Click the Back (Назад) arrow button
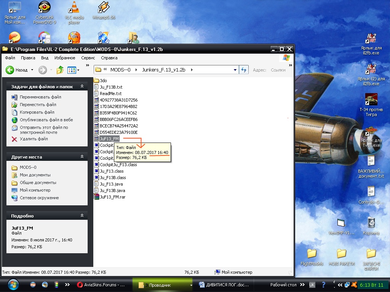 [10, 70]
